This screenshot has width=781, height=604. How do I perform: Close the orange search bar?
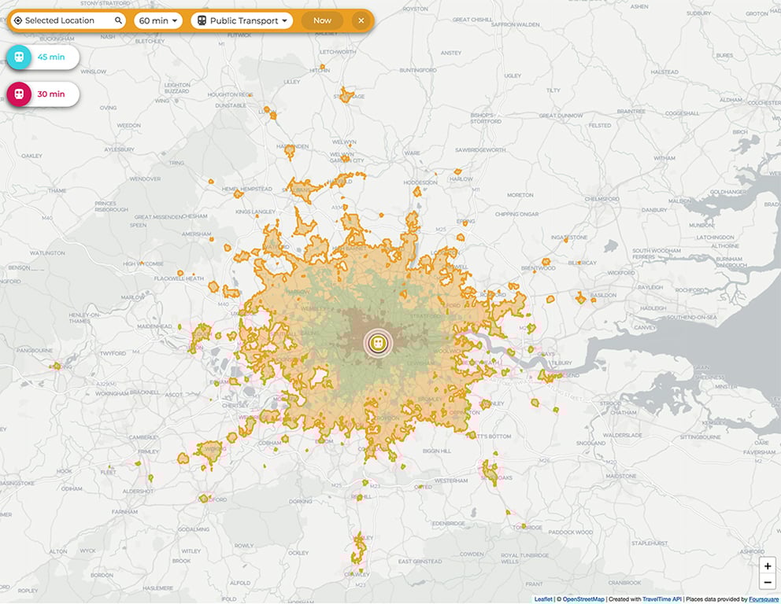[x=361, y=20]
